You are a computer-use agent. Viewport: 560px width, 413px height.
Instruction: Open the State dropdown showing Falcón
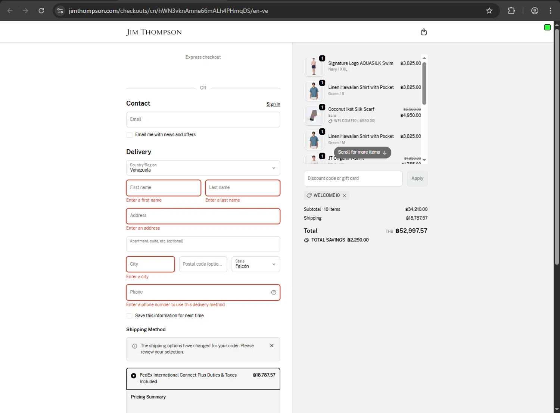tap(256, 264)
